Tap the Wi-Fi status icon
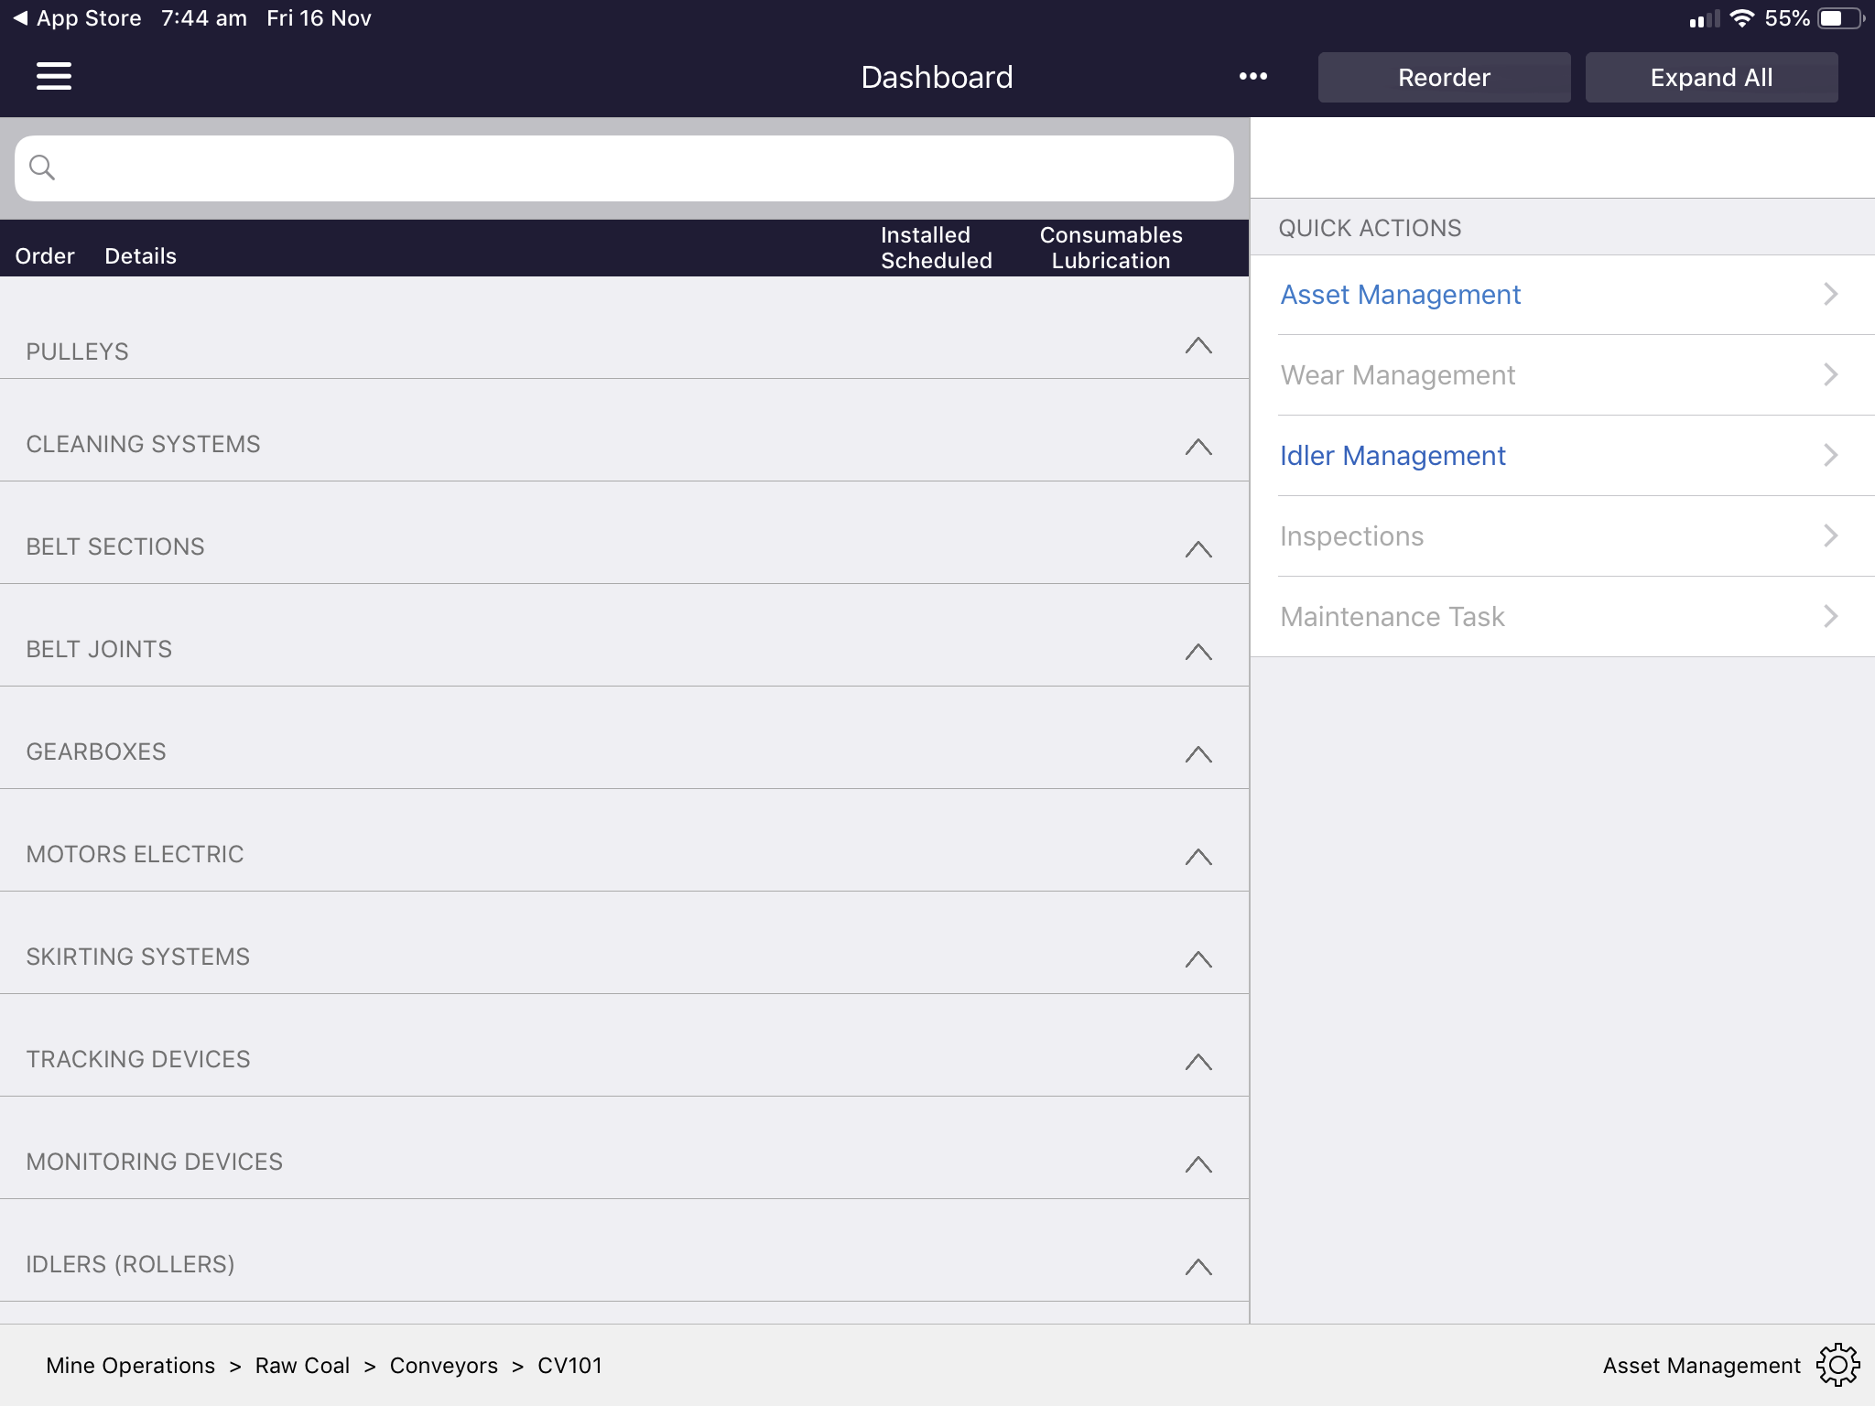 1742,18
